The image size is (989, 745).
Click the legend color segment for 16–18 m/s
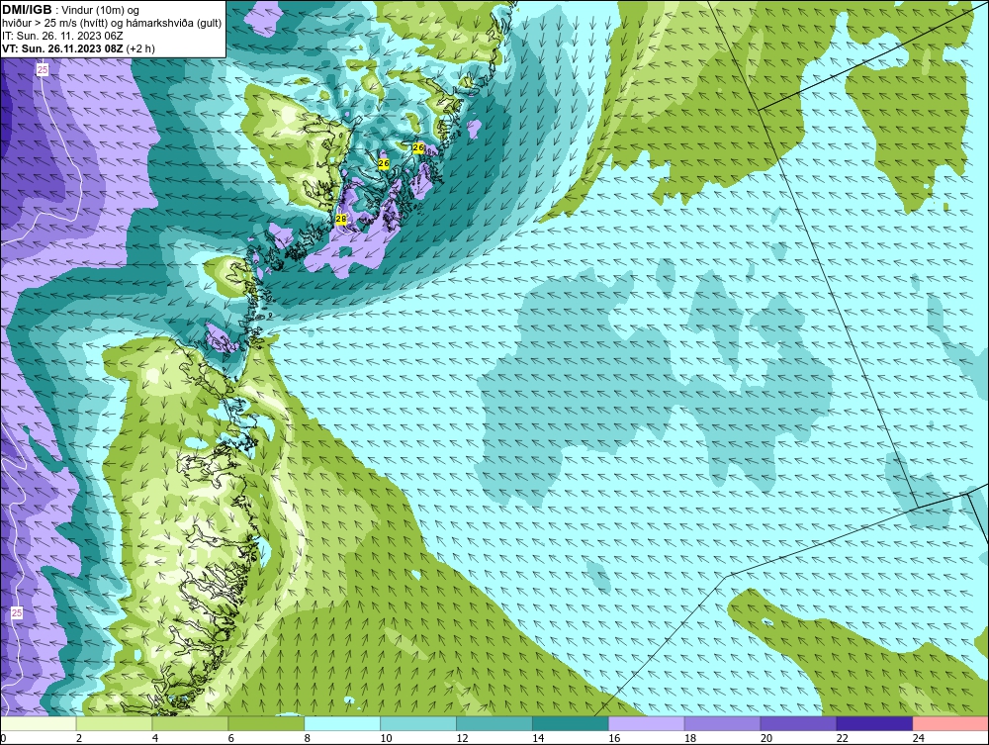pyautogui.click(x=647, y=723)
